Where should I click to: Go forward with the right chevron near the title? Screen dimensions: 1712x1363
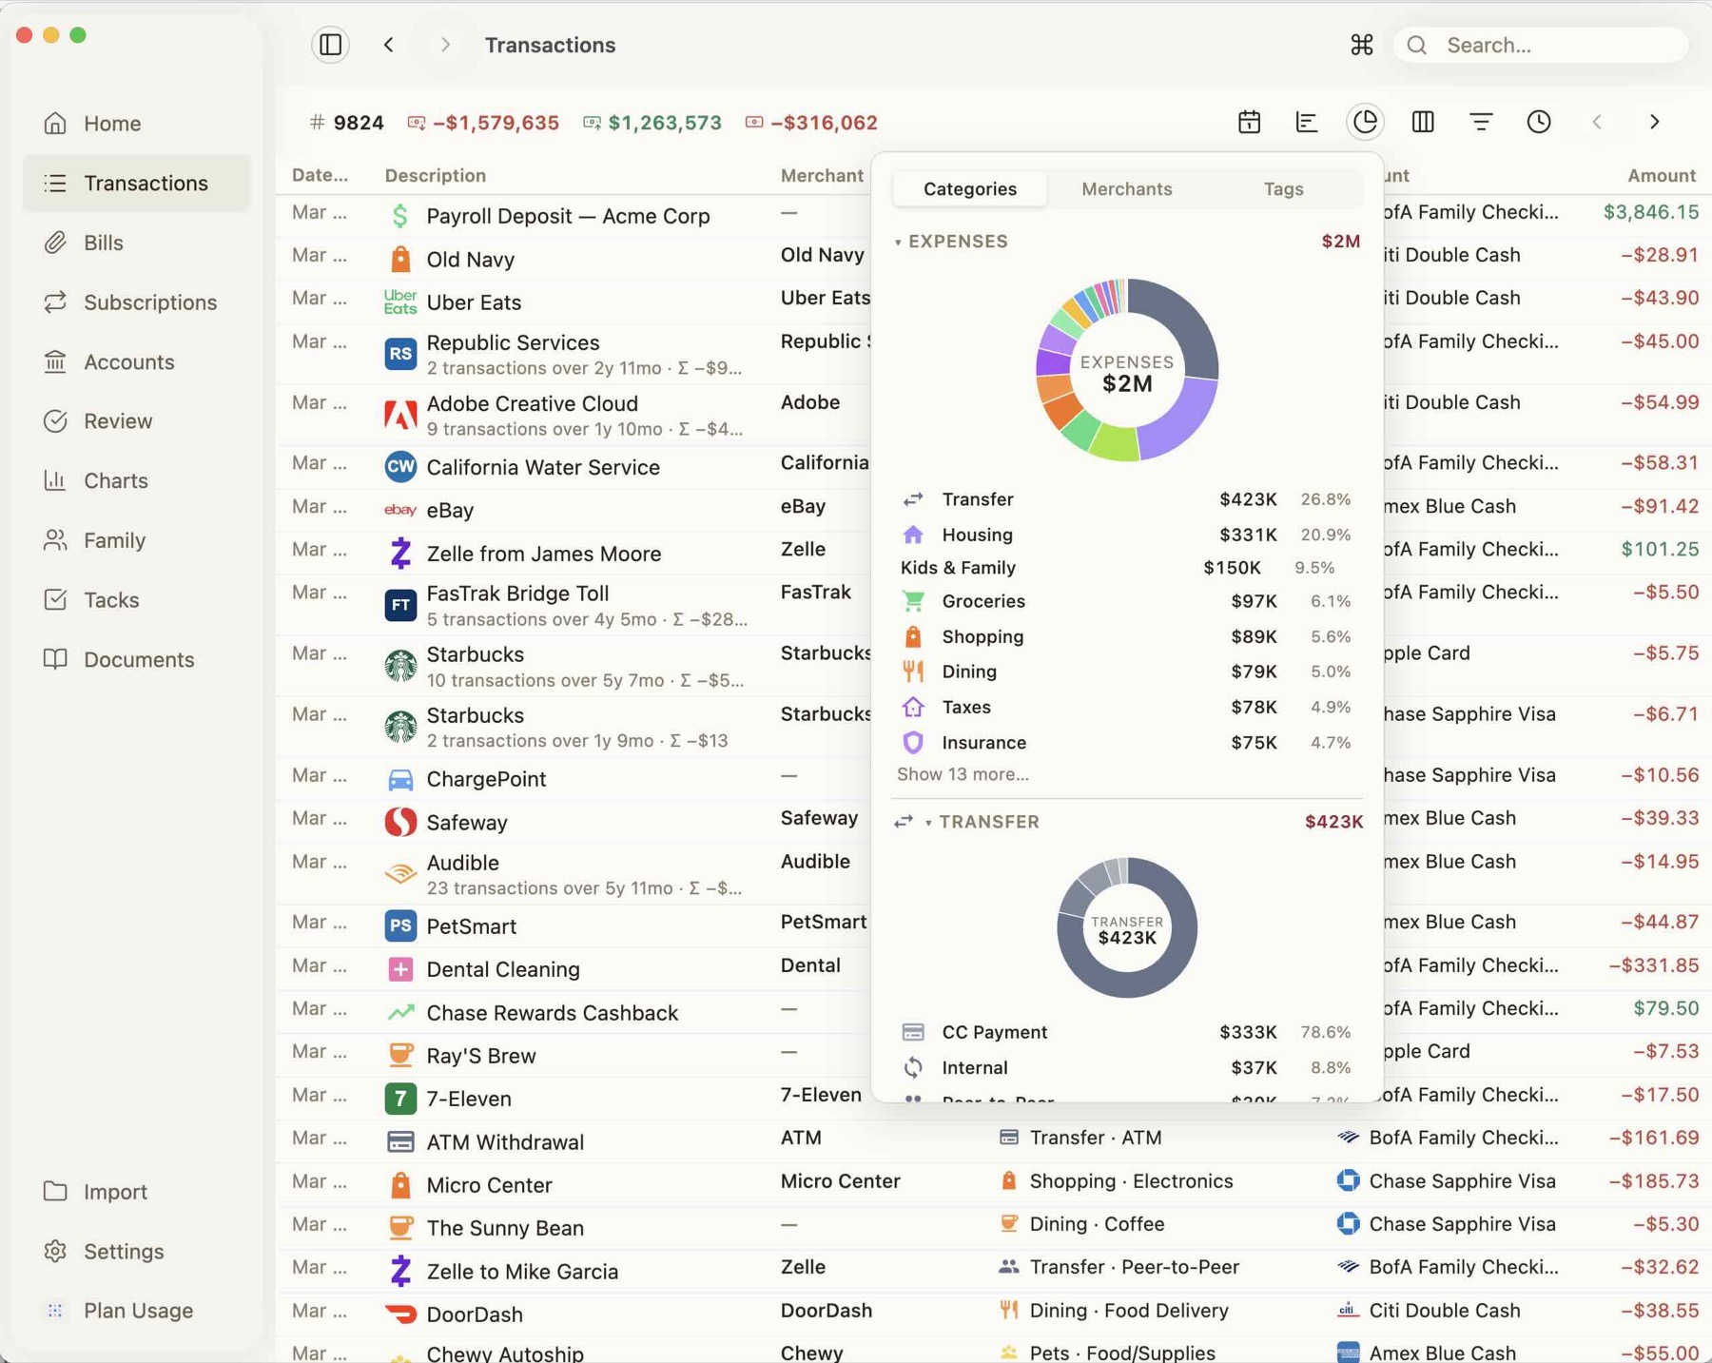point(445,45)
